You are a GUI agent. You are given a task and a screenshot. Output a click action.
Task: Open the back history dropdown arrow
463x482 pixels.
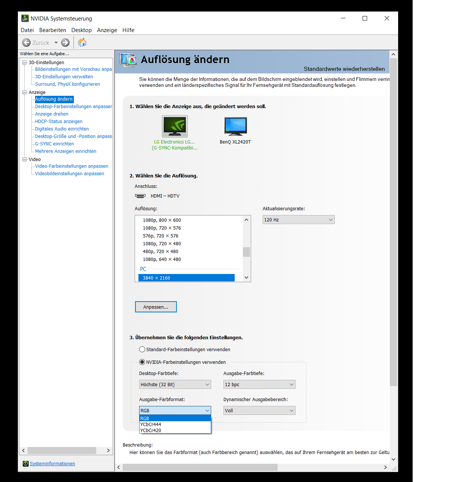point(56,42)
